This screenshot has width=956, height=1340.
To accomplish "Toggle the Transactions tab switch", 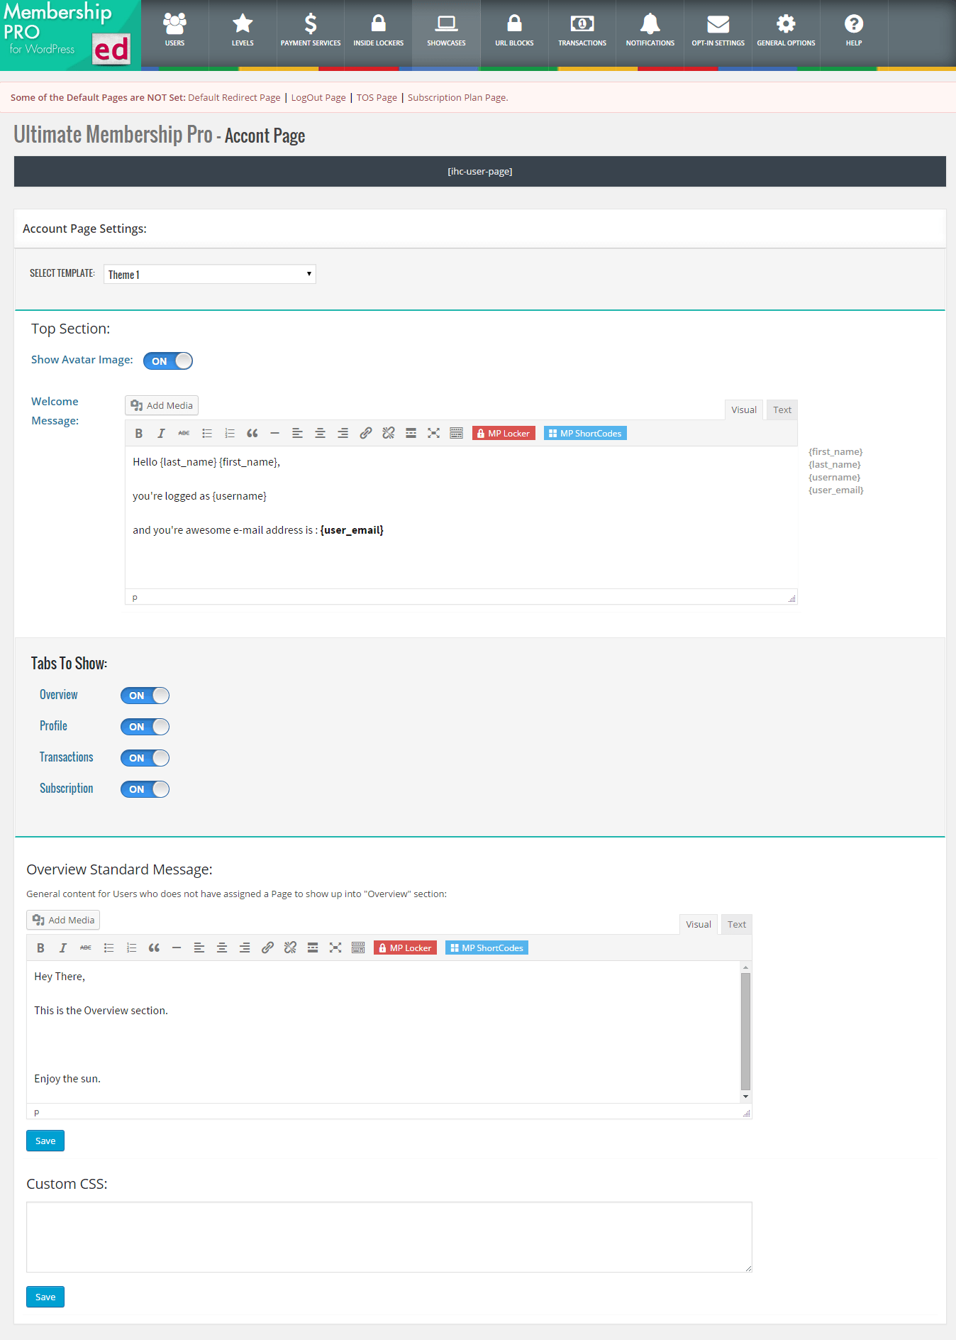I will point(145,758).
